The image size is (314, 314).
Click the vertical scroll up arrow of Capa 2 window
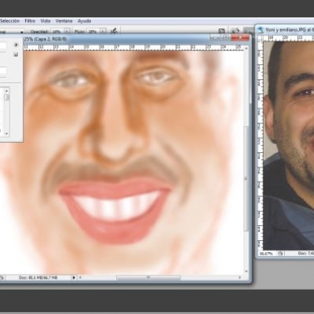(246, 48)
